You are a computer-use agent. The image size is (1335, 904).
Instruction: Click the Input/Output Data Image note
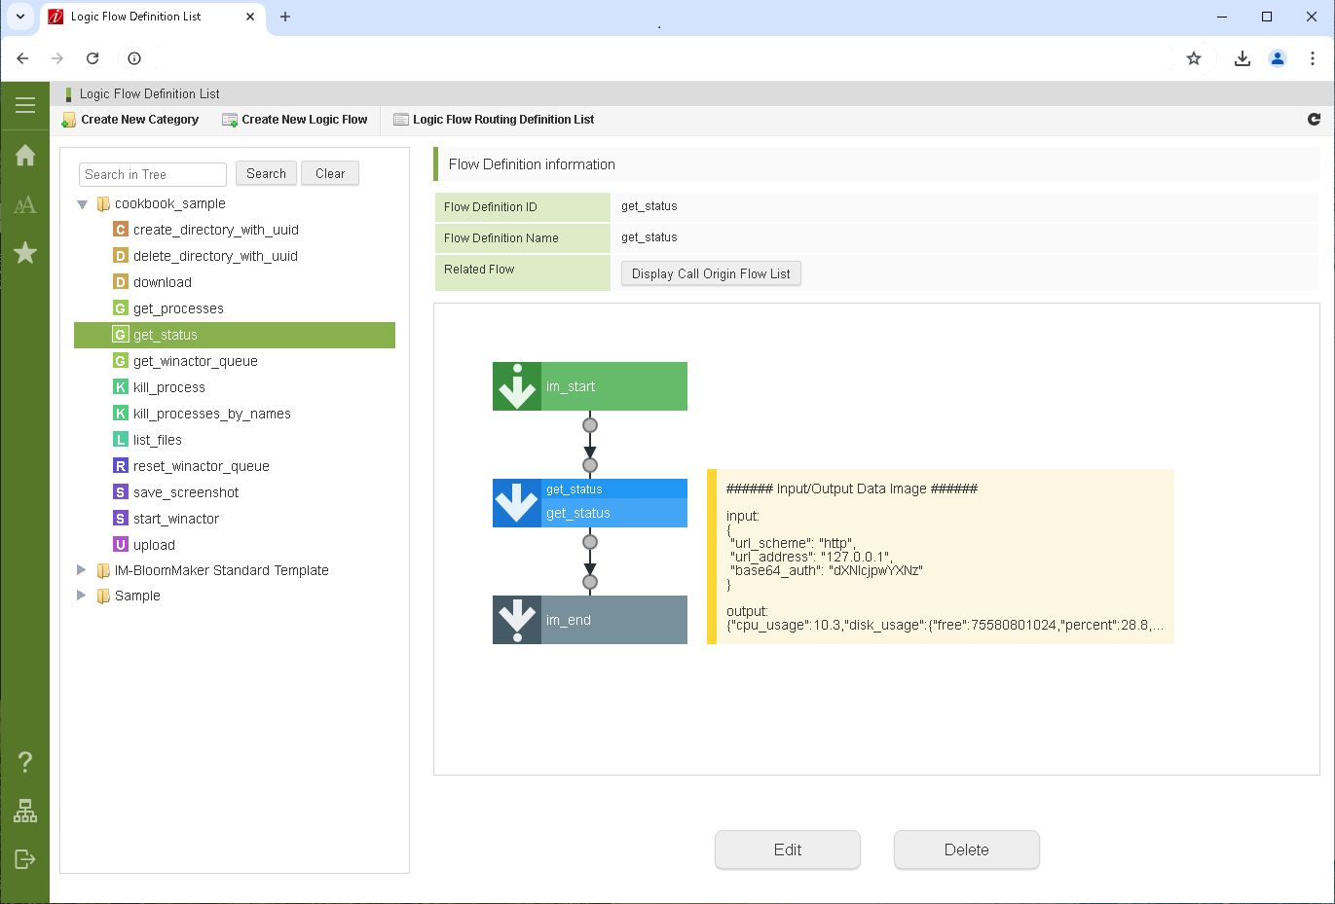pos(941,557)
